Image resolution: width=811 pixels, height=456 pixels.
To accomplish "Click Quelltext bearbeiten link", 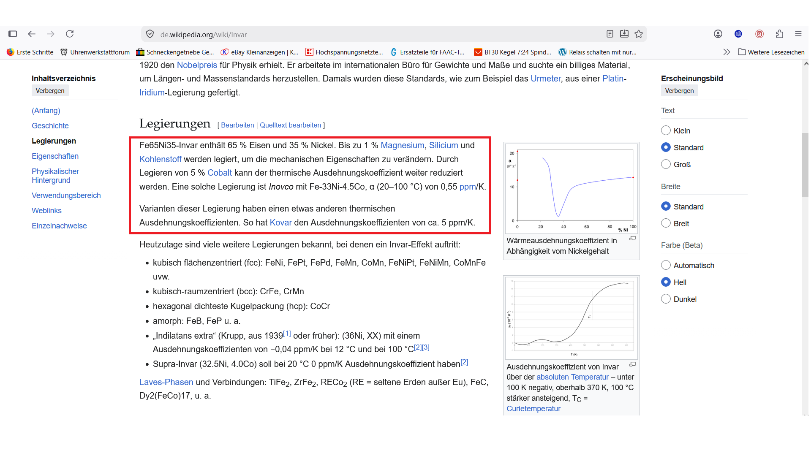I will click(x=291, y=125).
